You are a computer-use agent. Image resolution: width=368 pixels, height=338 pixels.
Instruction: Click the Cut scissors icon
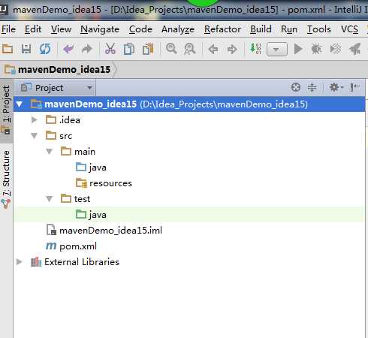pyautogui.click(x=110, y=49)
